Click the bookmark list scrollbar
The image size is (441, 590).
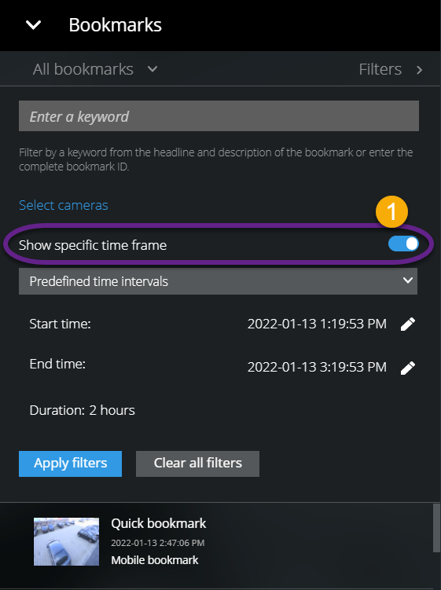pyautogui.click(x=436, y=528)
